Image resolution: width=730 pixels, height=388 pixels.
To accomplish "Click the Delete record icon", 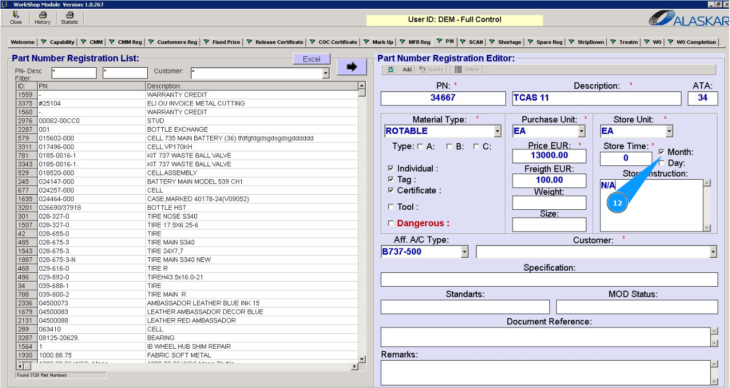I will coord(458,70).
